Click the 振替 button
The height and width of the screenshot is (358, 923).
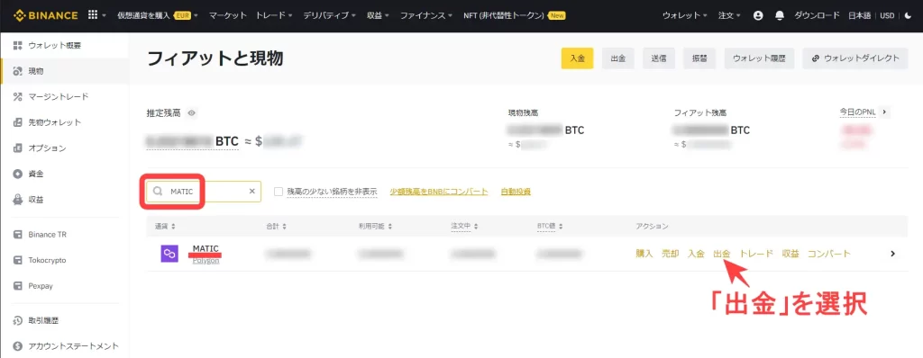(699, 58)
